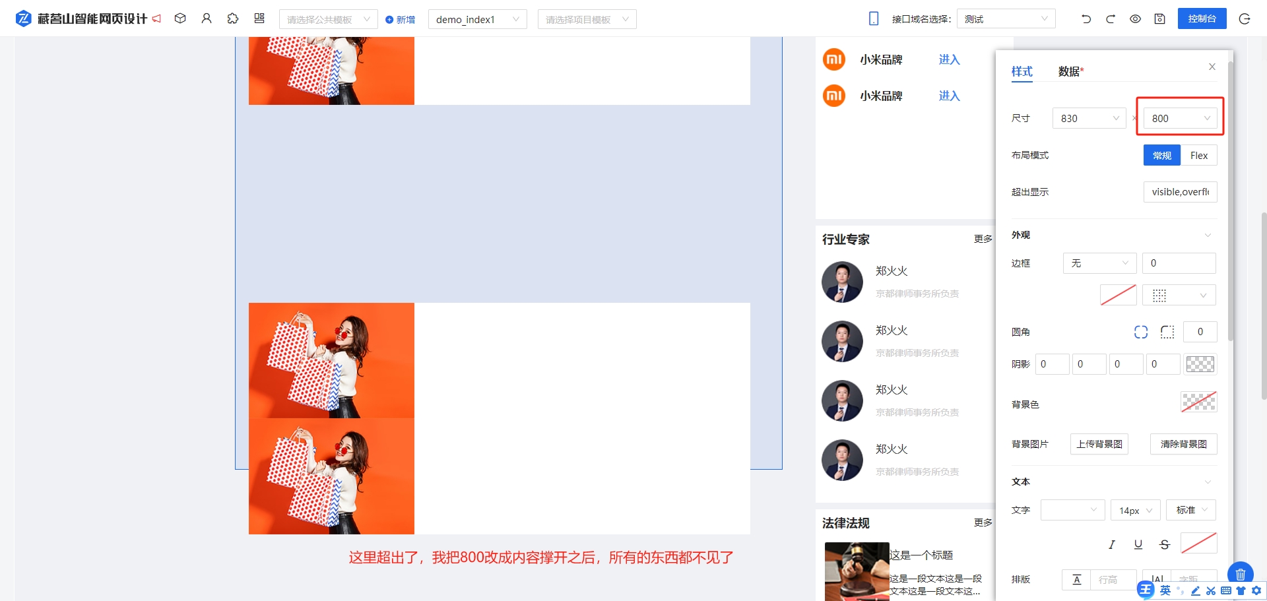Close the style panel with X
Screen dimensions: 1267x601
(1212, 67)
